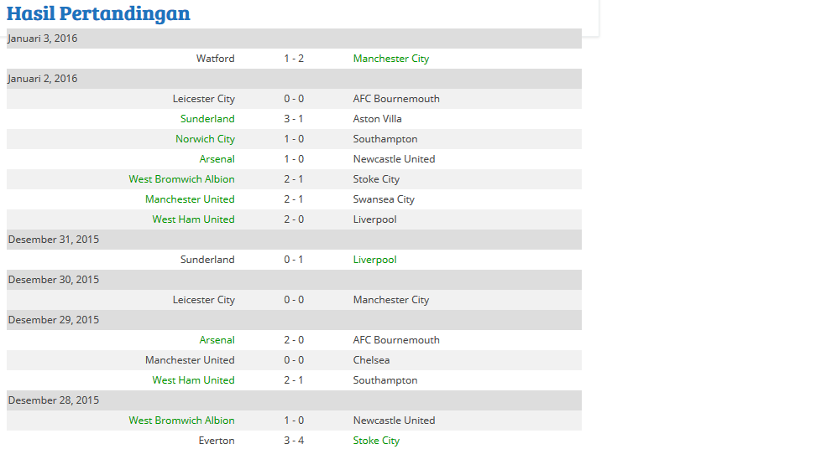Image resolution: width=816 pixels, height=449 pixels.
Task: Click Leicester City versus Manchester City row
Action: 294,300
